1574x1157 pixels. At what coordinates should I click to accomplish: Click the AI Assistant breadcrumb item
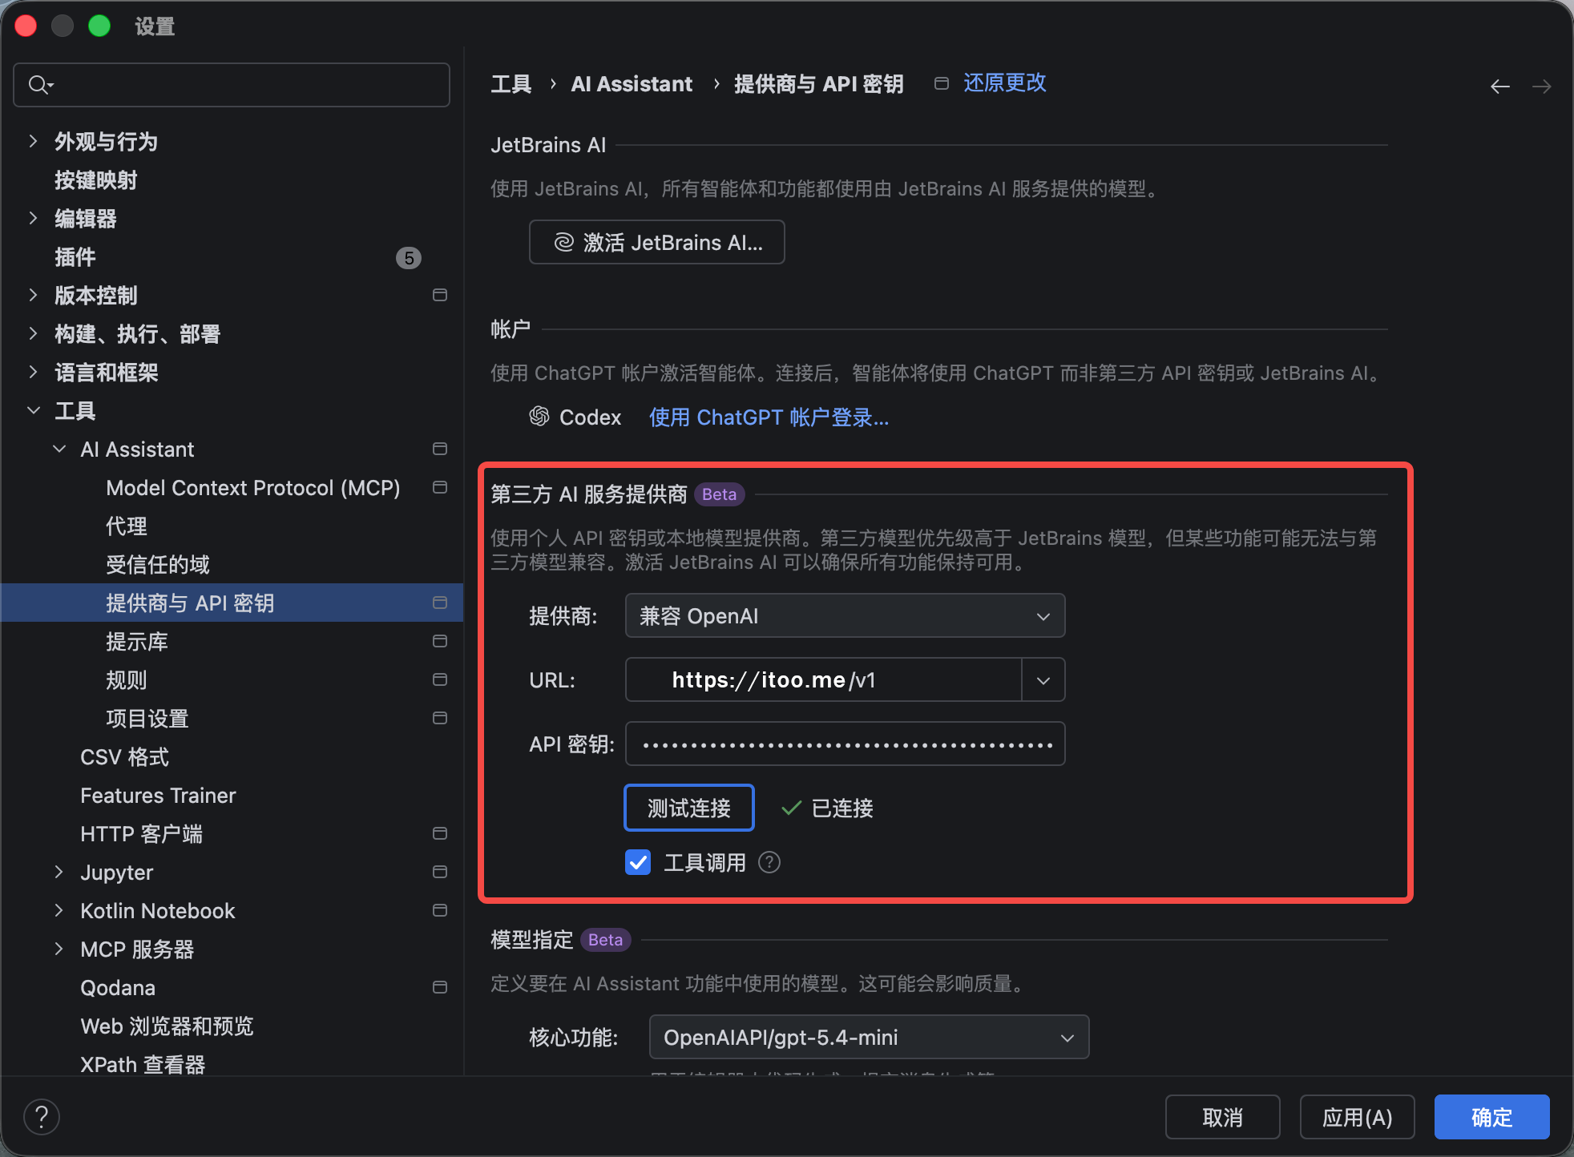pos(632,83)
